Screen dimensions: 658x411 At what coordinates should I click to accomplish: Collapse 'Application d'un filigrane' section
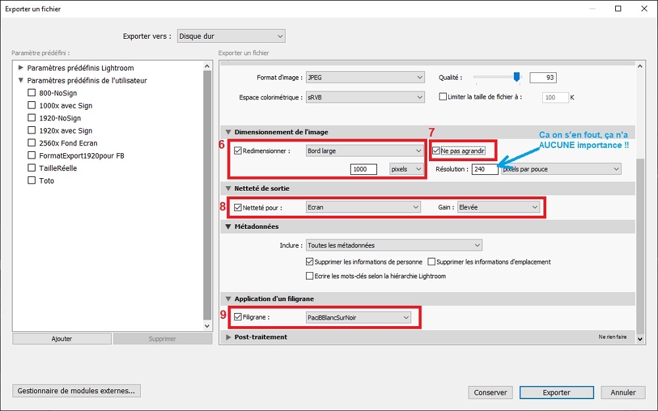(228, 299)
